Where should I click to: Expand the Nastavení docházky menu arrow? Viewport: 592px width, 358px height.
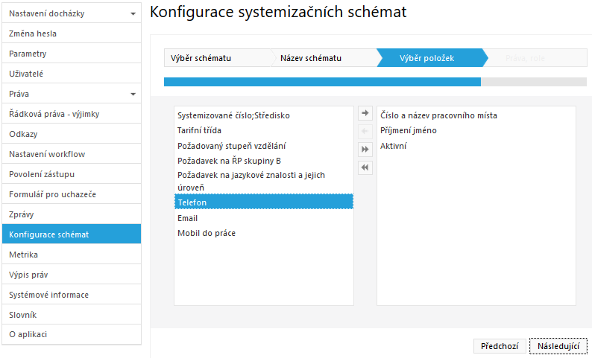tap(133, 14)
